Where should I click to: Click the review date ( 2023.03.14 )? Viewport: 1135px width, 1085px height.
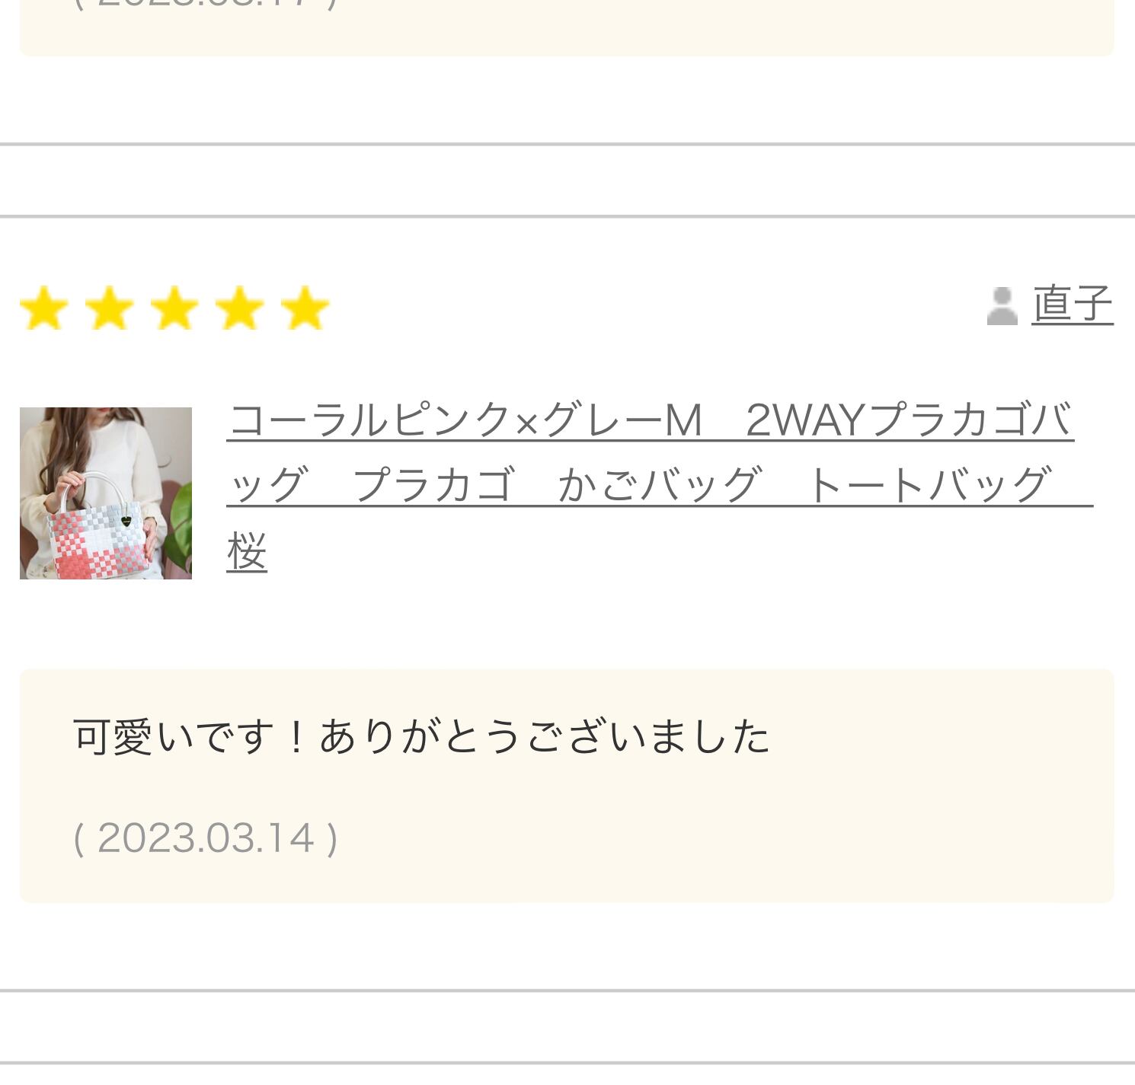206,838
